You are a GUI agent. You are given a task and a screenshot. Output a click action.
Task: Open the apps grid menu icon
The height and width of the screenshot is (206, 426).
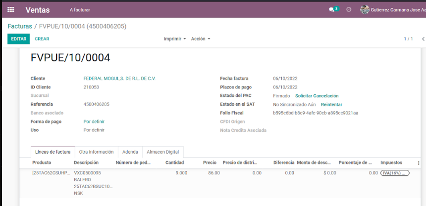(11, 9)
